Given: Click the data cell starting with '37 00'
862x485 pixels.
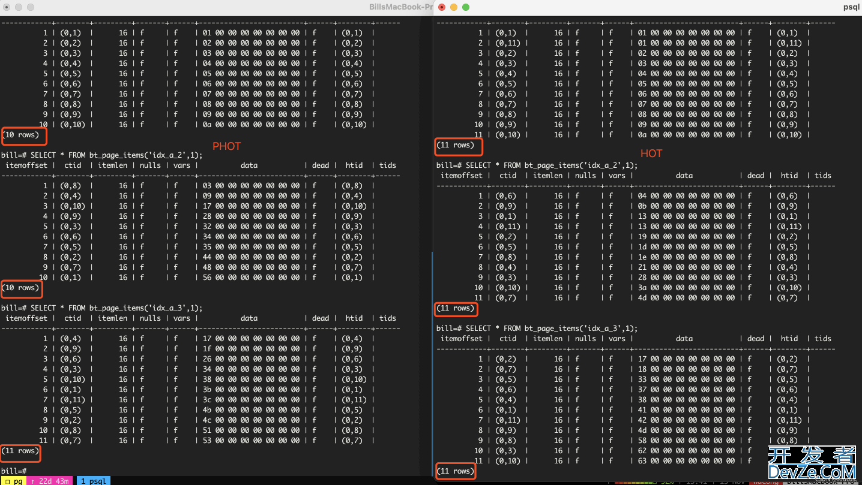Looking at the screenshot, I should pos(686,390).
